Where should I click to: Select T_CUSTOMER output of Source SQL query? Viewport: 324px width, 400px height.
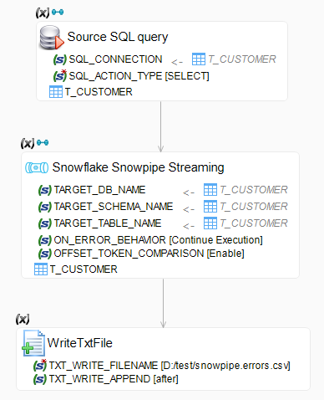pos(99,92)
